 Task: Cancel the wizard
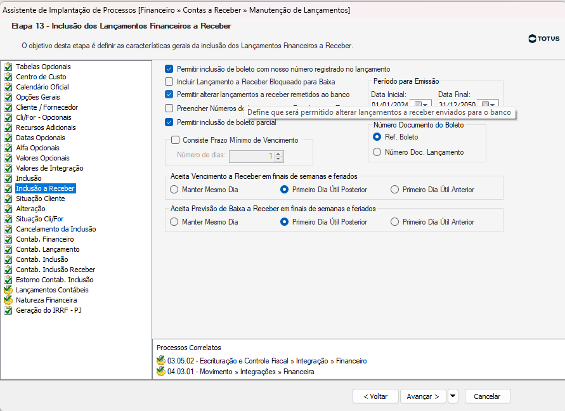click(x=487, y=396)
